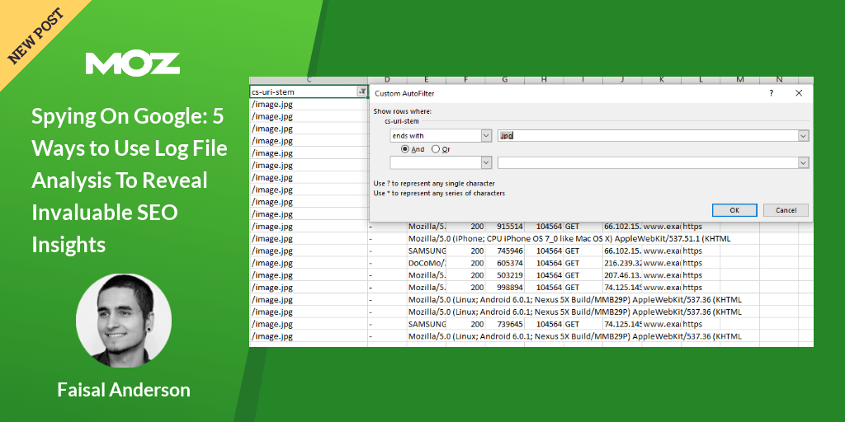Screen dimensions: 845x422
Task: Select column N header in the spreadsheet
Action: 779,80
